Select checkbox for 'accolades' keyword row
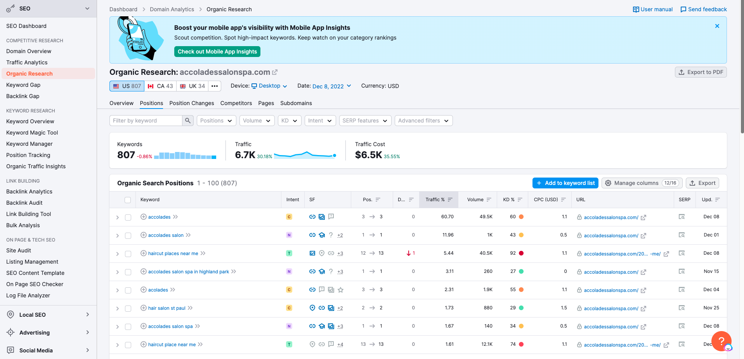 (128, 217)
